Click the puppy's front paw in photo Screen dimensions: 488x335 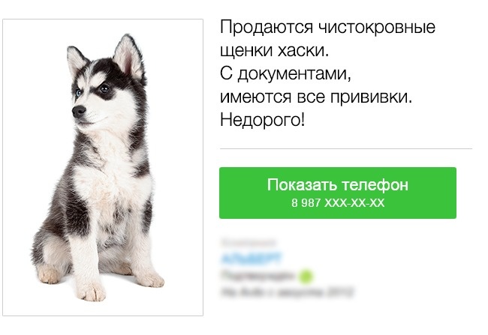(91, 292)
